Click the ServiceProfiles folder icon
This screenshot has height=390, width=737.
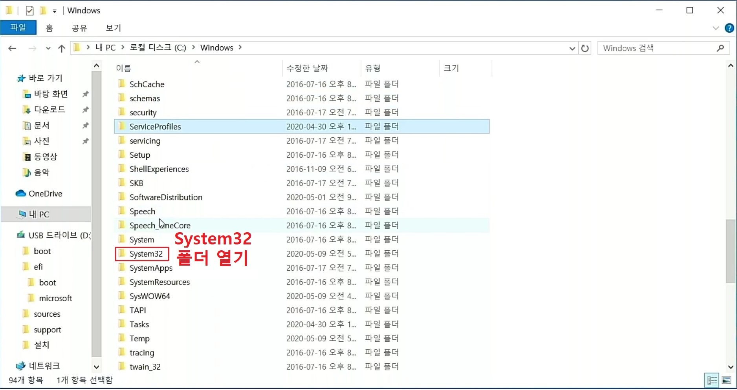click(x=122, y=126)
